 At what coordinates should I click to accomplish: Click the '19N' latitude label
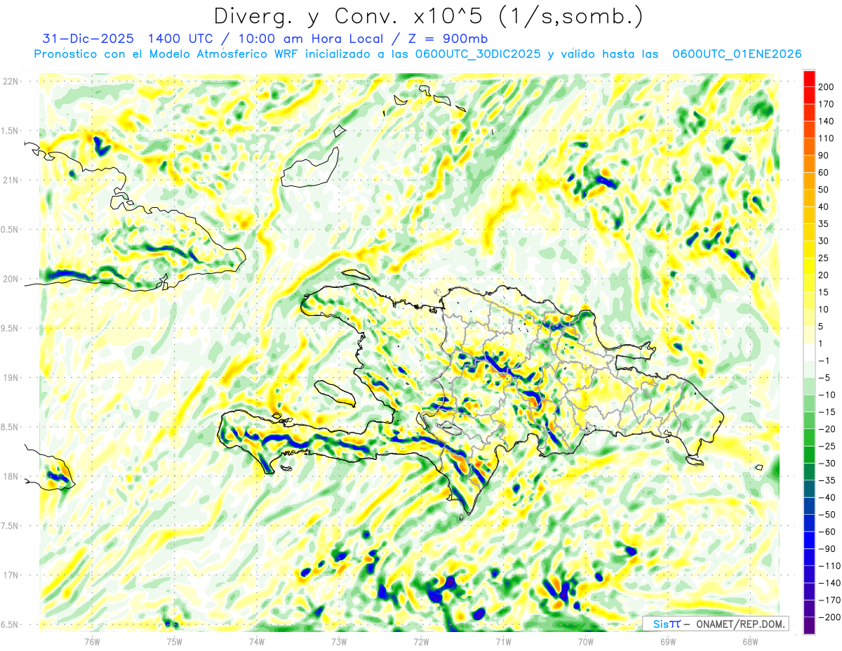(11, 377)
